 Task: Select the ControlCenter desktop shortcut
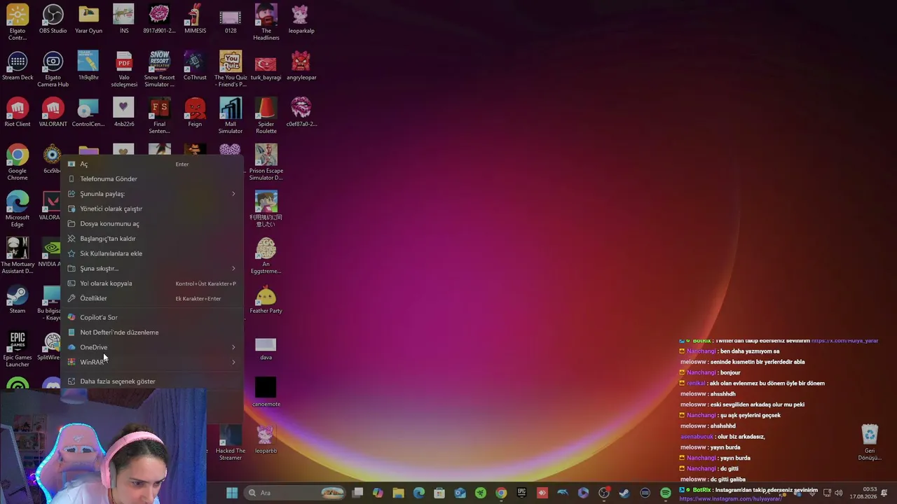88,112
